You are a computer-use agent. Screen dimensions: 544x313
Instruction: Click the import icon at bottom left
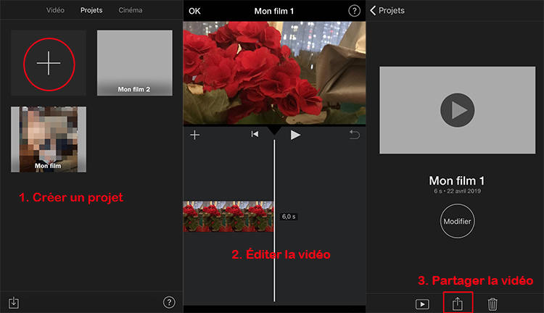click(x=14, y=303)
